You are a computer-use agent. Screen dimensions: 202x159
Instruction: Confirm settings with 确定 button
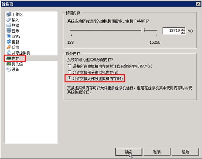click(x=129, y=152)
